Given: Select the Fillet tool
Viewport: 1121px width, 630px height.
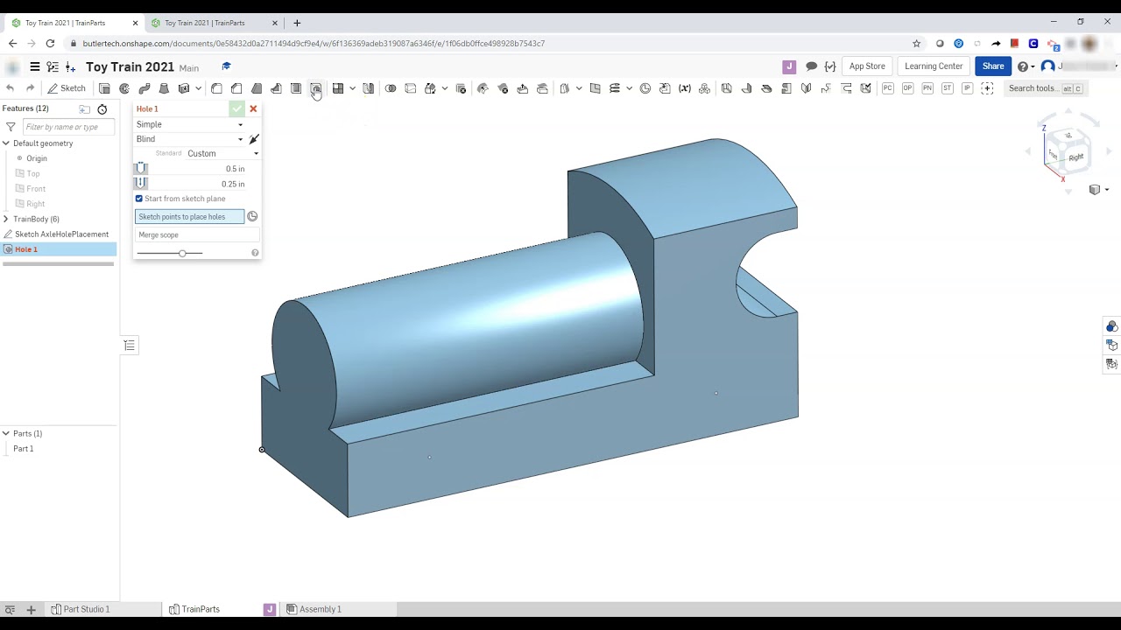Looking at the screenshot, I should pos(216,88).
